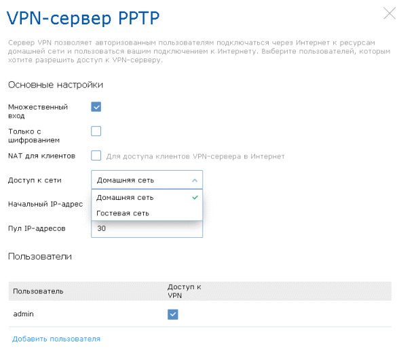Select Домашняя сеть from the list
The height and width of the screenshot is (357, 399).
tap(147, 197)
